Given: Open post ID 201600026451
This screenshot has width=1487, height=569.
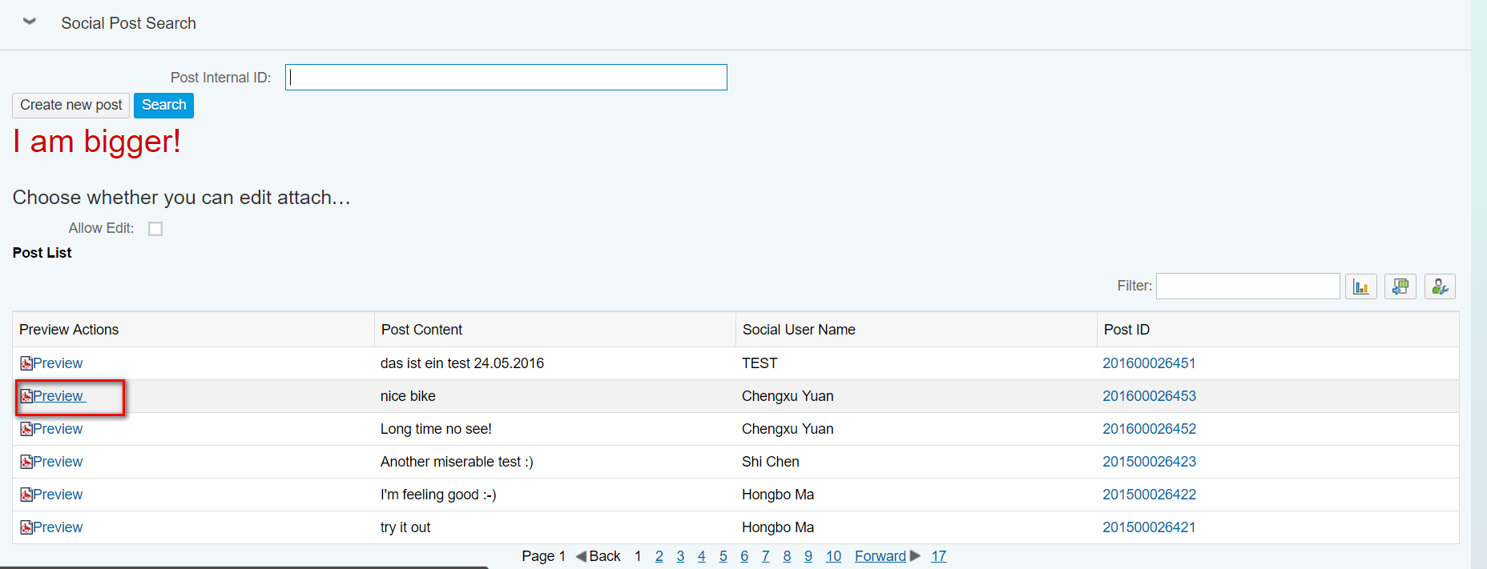Looking at the screenshot, I should pyautogui.click(x=1149, y=363).
